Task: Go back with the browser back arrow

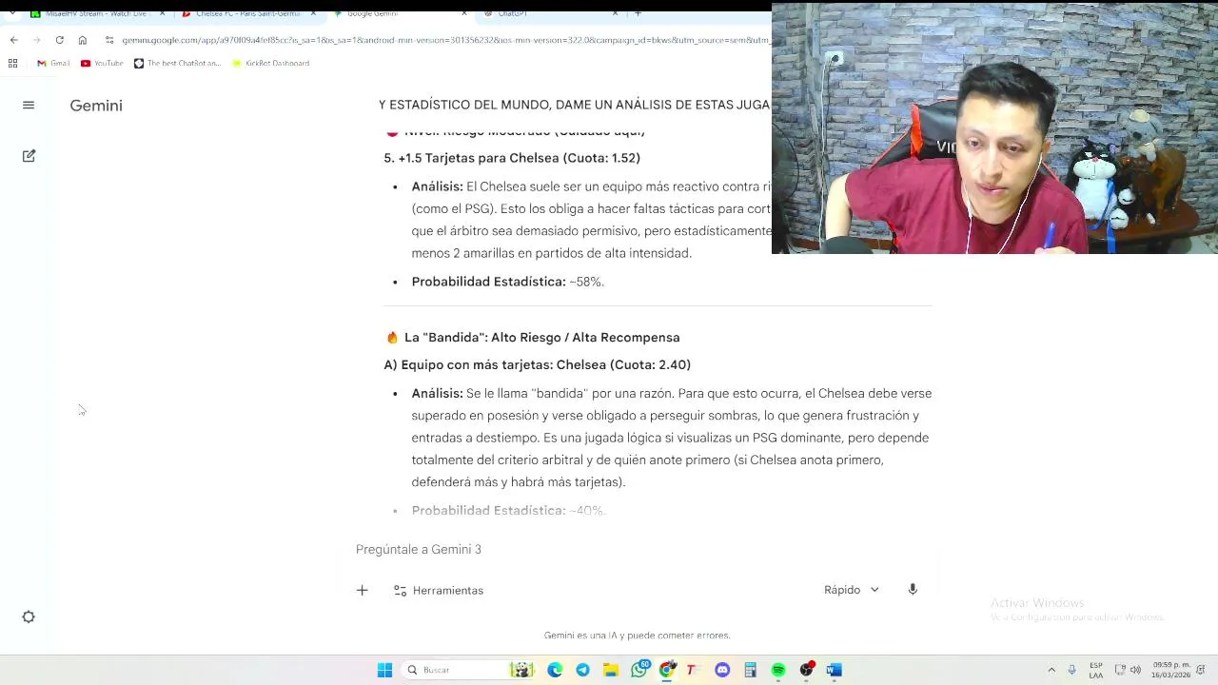Action: (13, 40)
